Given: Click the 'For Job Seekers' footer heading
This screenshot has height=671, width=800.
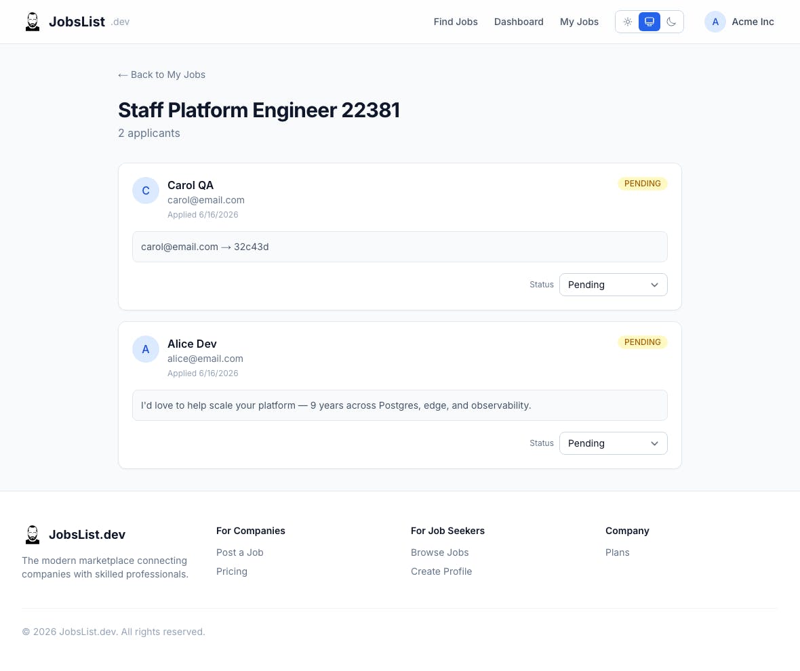Looking at the screenshot, I should (447, 531).
